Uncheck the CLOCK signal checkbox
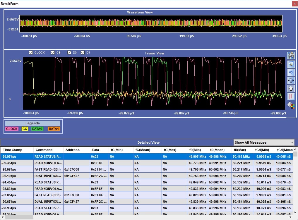Viewport: 298px width, 220px height. coord(31,53)
